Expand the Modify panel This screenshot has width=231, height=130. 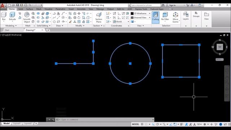[x=80, y=26]
